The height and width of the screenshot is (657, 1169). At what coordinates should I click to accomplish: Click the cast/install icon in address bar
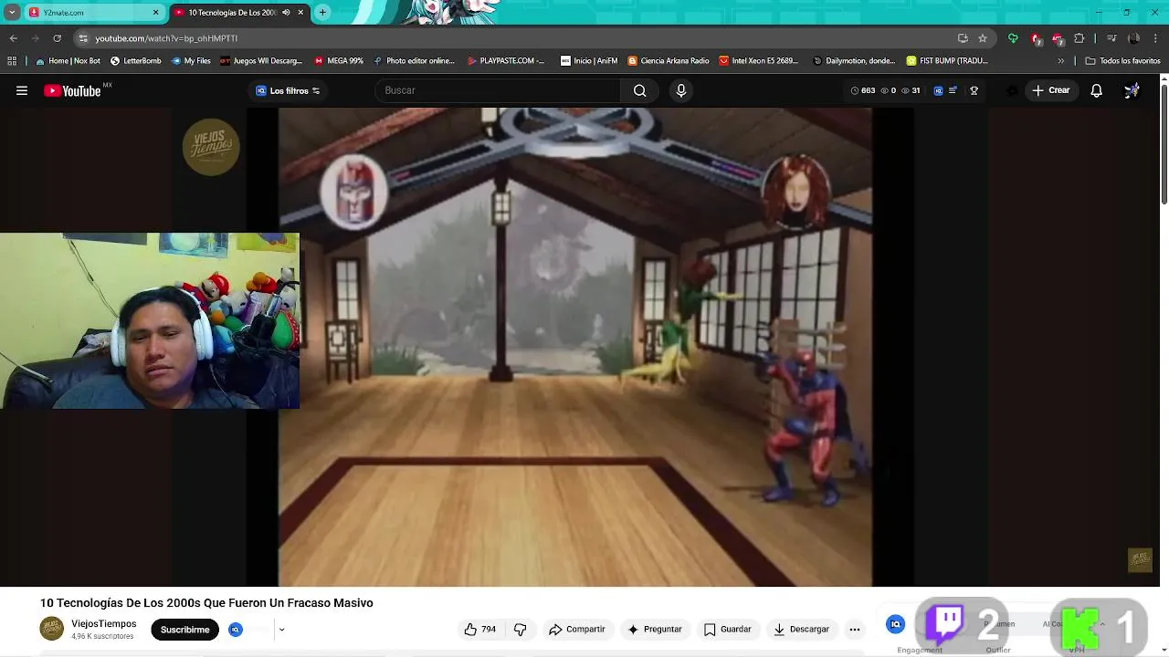click(963, 38)
